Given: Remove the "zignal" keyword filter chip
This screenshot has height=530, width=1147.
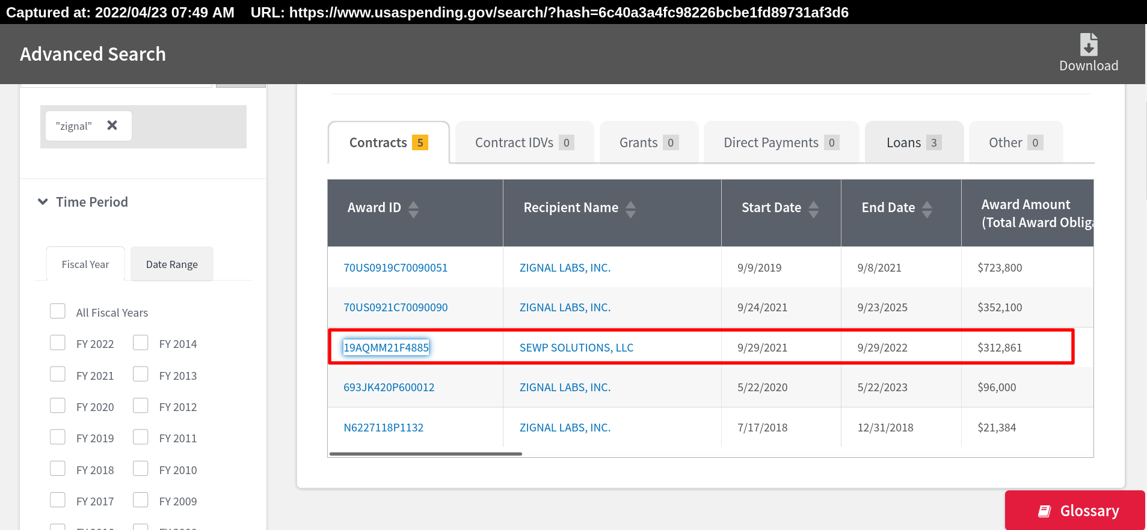Looking at the screenshot, I should [112, 126].
